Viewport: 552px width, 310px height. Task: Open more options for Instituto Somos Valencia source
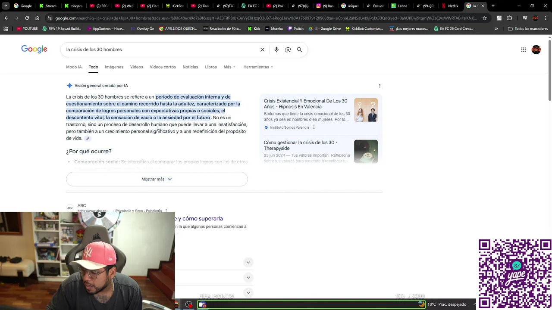[314, 127]
